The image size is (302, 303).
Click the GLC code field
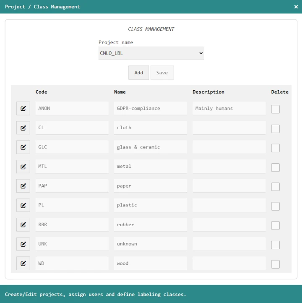tap(72, 147)
